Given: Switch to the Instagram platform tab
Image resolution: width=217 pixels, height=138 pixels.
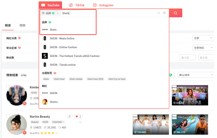Looking at the screenshot, I should pyautogui.click(x=103, y=5).
